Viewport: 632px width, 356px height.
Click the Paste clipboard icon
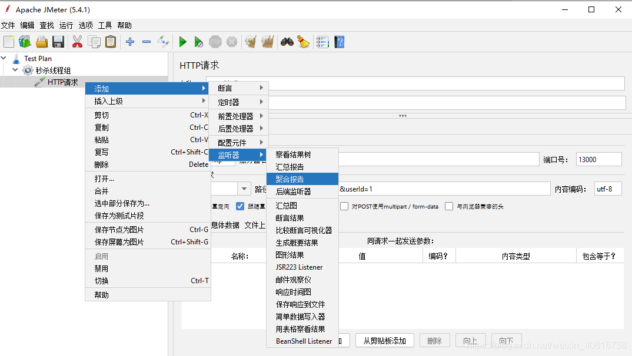(111, 42)
